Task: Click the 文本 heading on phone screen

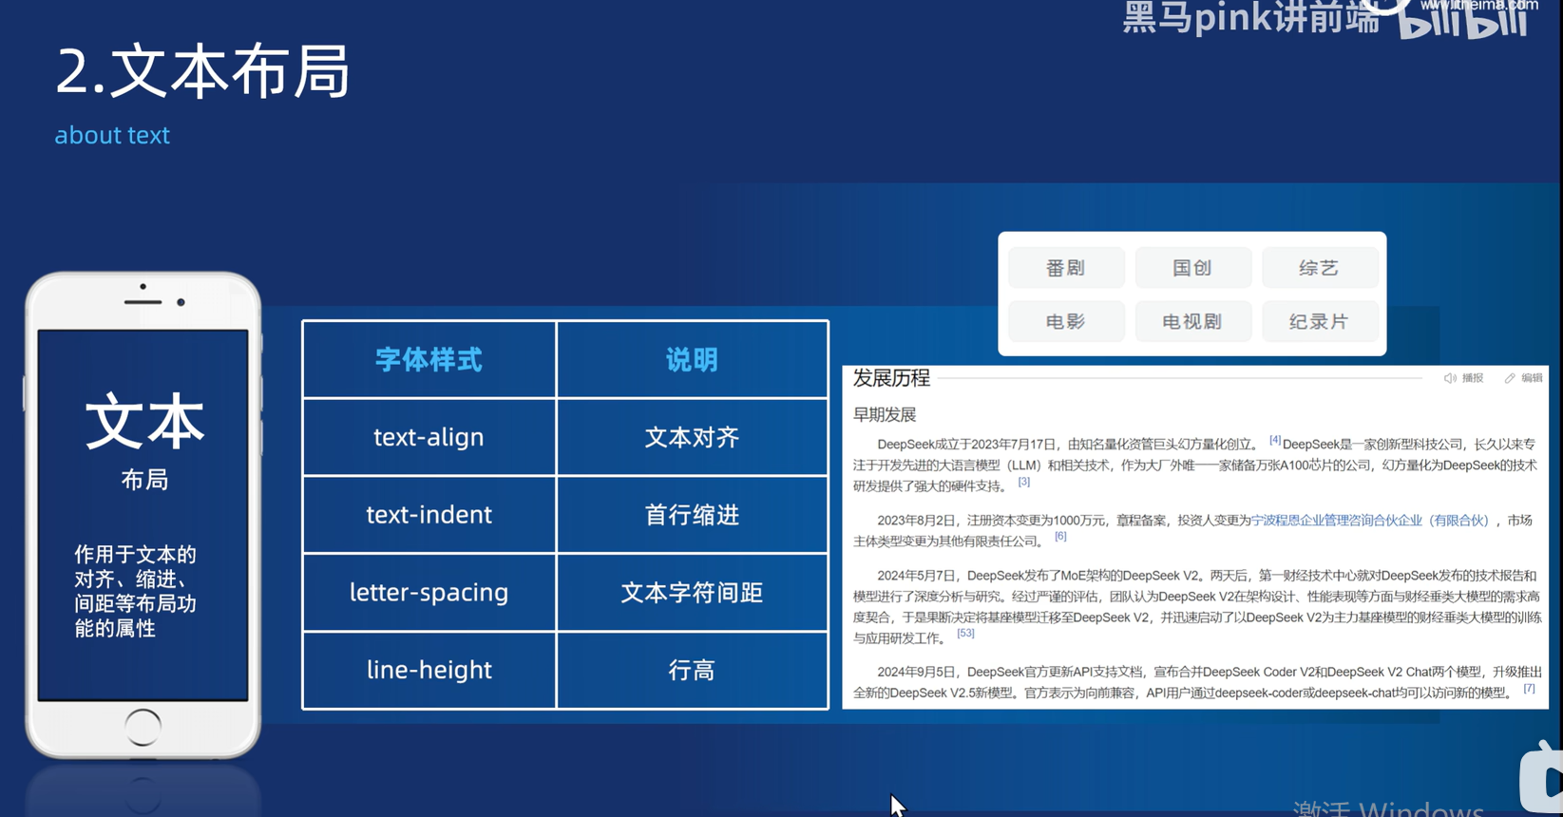Action: click(x=144, y=422)
